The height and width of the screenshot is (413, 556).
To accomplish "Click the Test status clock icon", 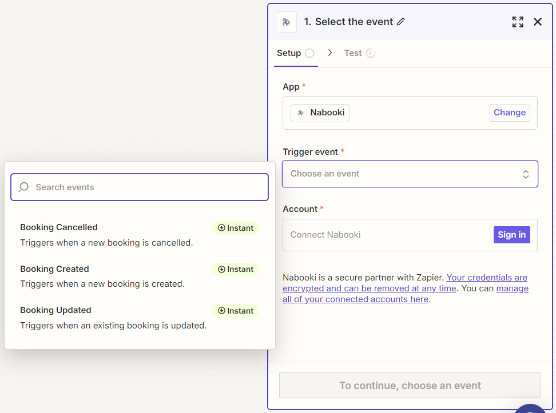I will click(x=371, y=53).
